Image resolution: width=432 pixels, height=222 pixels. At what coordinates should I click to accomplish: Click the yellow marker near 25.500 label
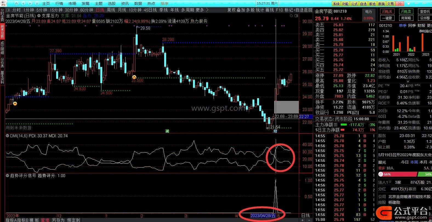[x=134, y=77]
